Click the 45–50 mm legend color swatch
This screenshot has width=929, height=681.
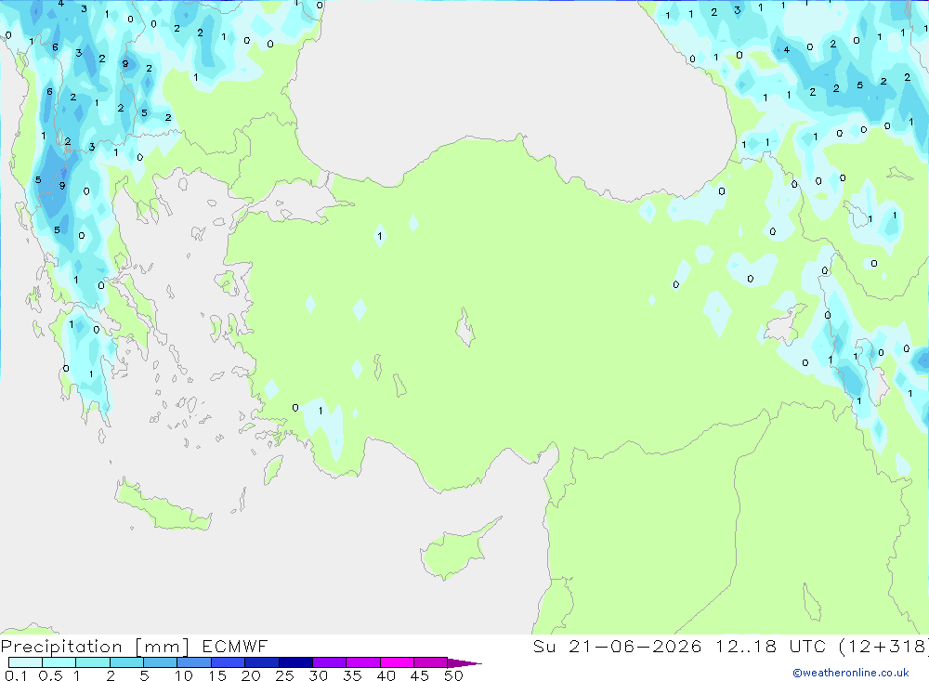(431, 662)
